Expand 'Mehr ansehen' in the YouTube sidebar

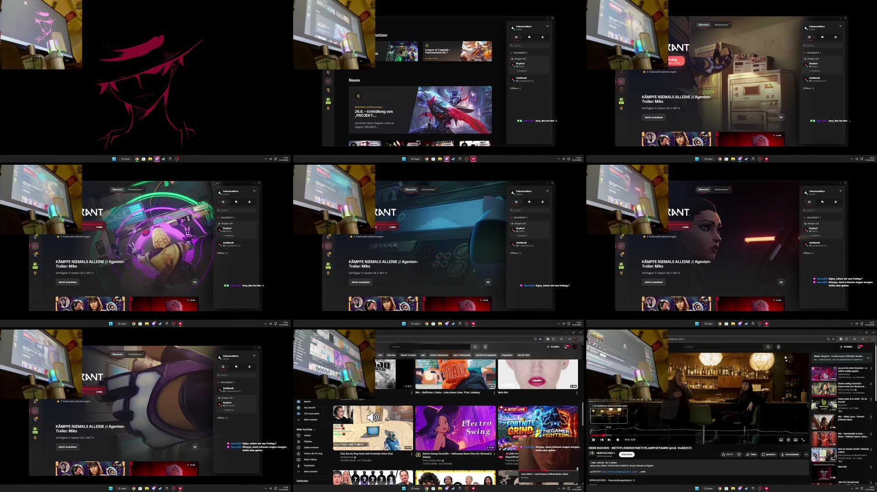(x=310, y=420)
